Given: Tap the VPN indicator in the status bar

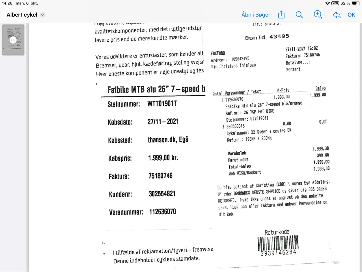Looking at the screenshot, I should [x=335, y=3].
